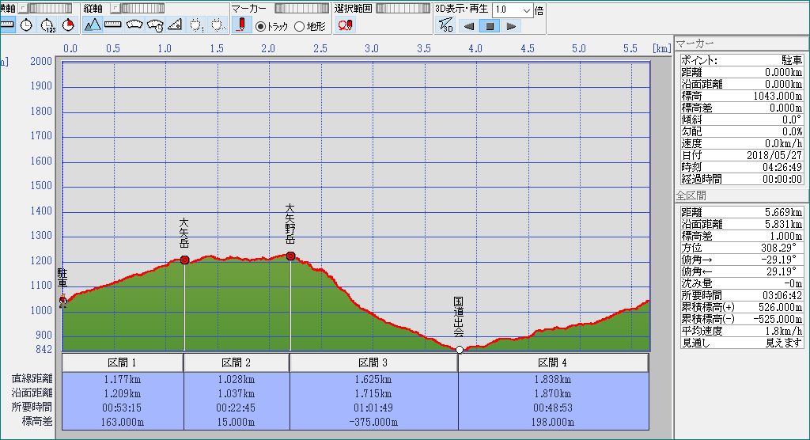Click the 駐車 start figure marker
Screen dimensions: 810x440
63,301
